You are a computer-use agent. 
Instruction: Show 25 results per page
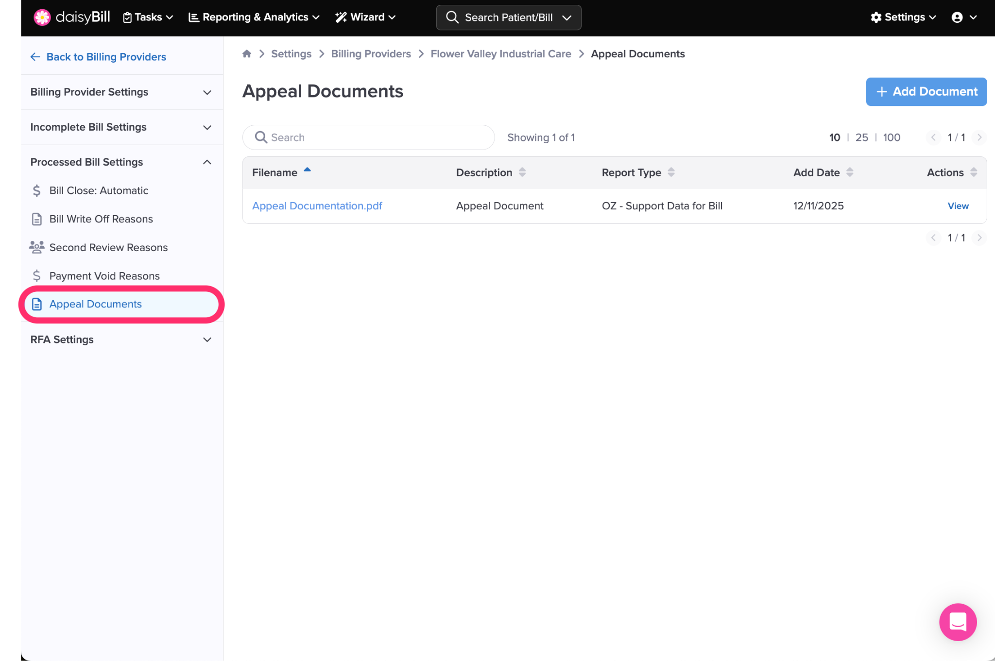click(861, 137)
